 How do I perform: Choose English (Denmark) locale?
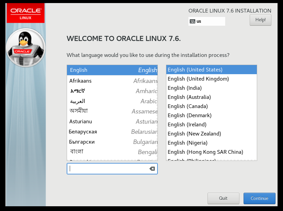point(212,115)
